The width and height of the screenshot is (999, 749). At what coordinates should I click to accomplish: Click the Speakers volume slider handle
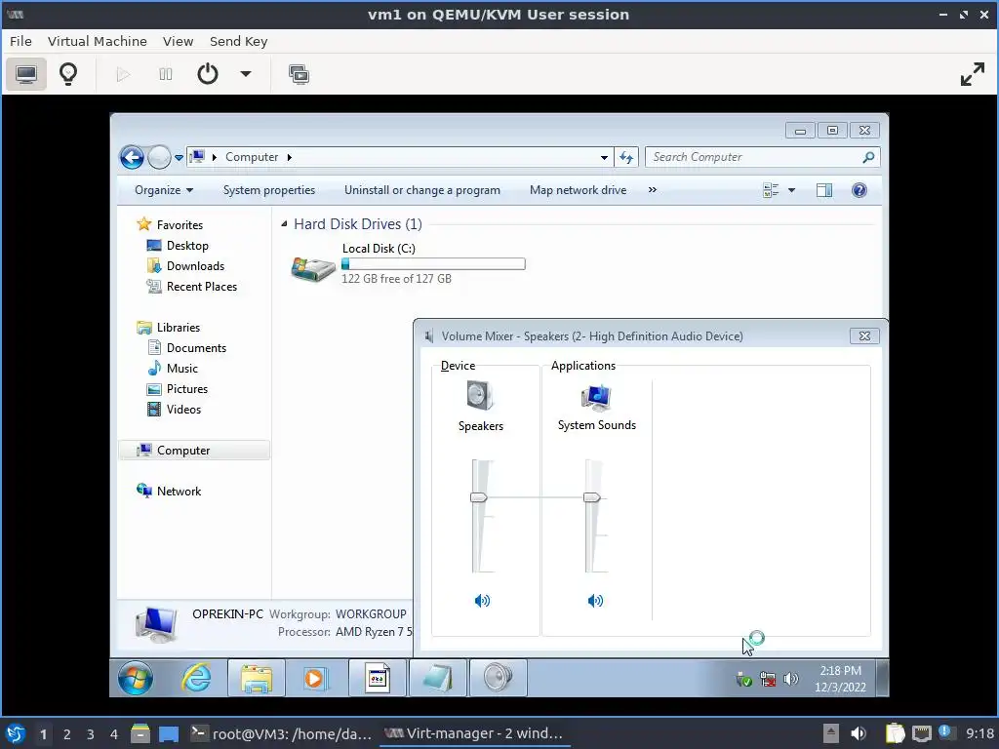coord(478,497)
